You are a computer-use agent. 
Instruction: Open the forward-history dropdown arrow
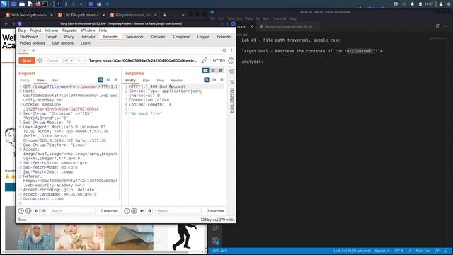click(84, 60)
